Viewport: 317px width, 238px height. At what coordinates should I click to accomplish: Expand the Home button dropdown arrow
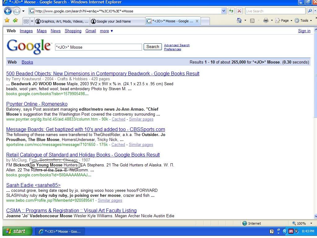245,20
